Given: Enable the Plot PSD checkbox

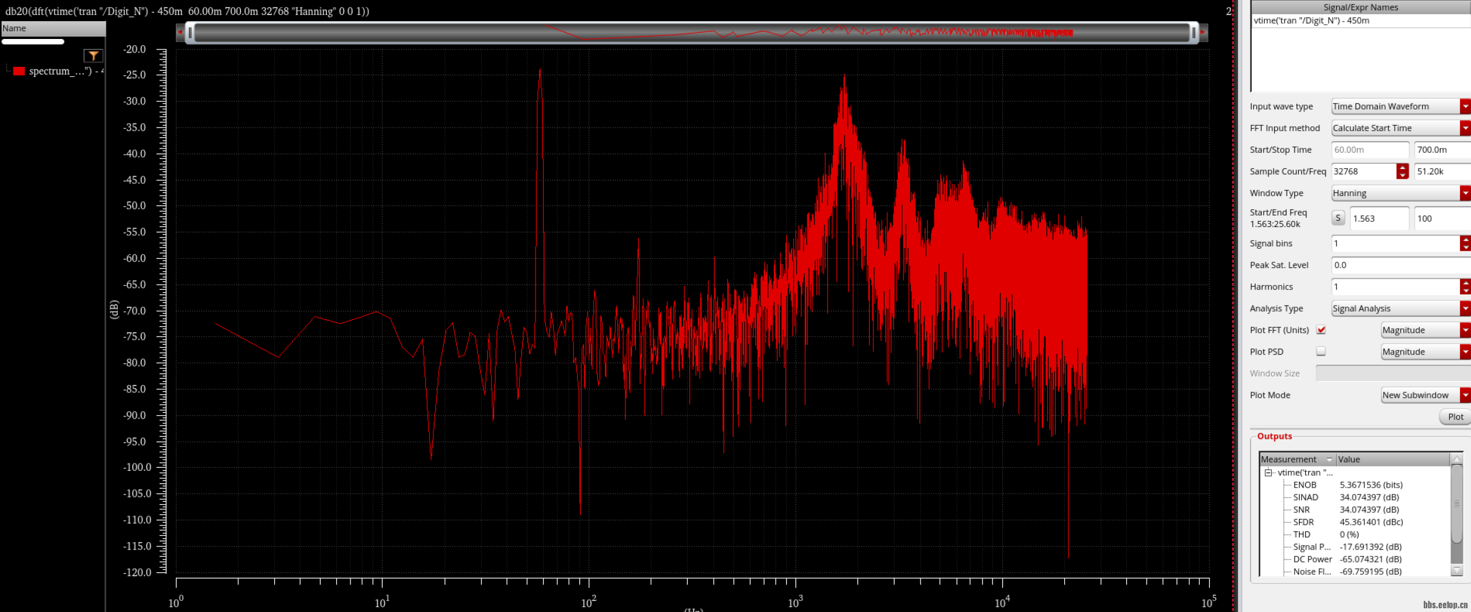Looking at the screenshot, I should click(x=1321, y=351).
